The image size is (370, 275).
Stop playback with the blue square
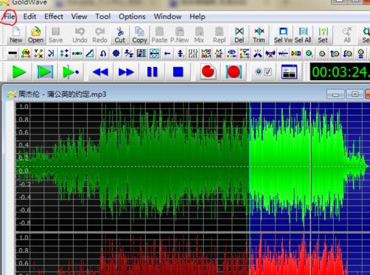pyautogui.click(x=178, y=72)
